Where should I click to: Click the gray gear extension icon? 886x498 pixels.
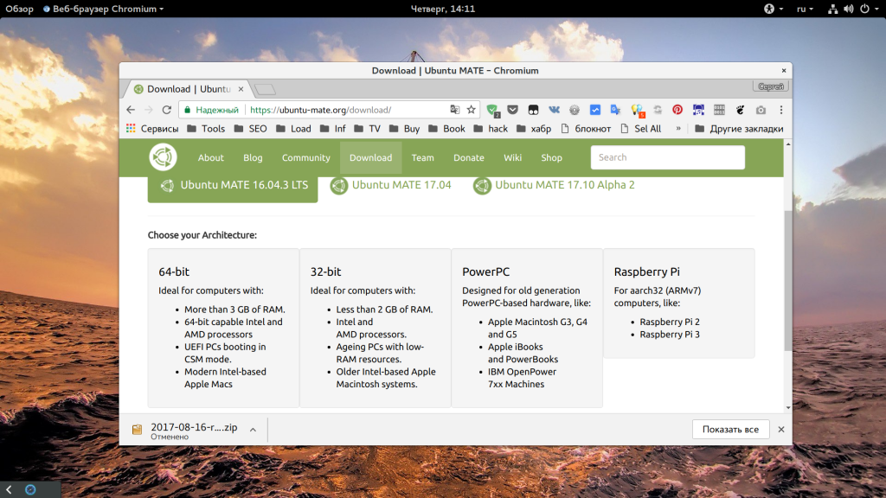tap(575, 110)
